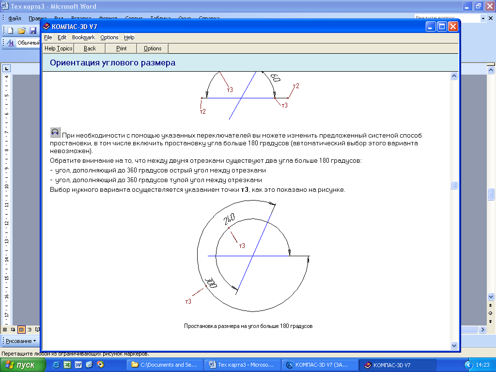This screenshot has width=496, height=372.
Task: Click Word vertical scrollbar down arrow
Action: 491,297
